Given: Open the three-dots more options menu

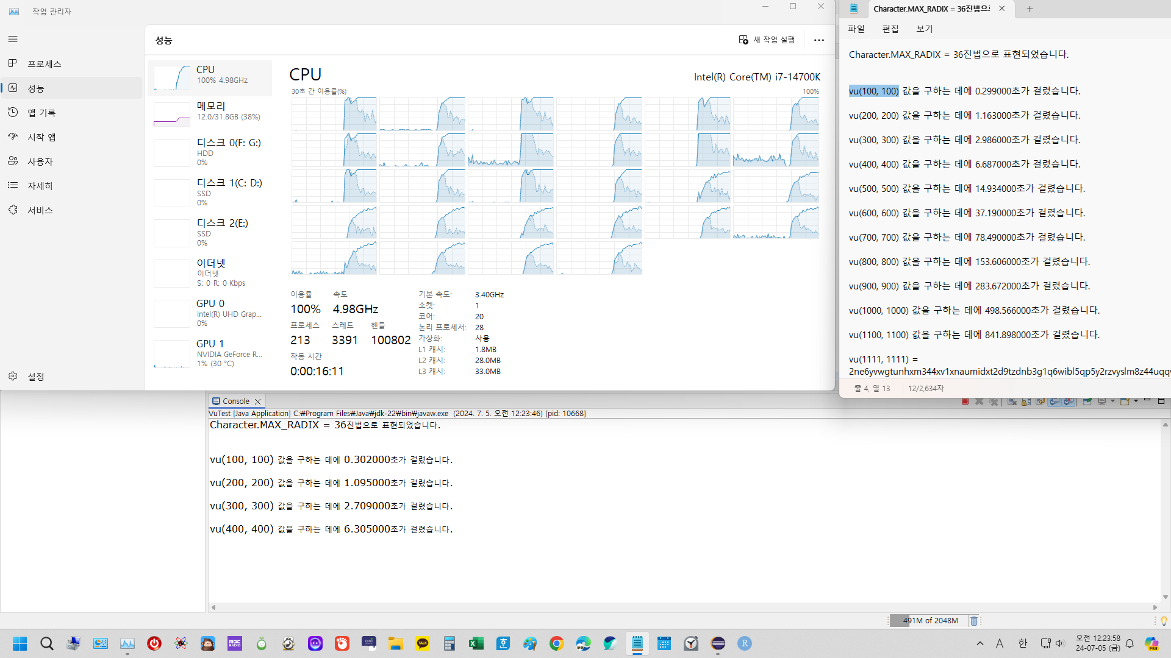Looking at the screenshot, I should pyautogui.click(x=818, y=40).
